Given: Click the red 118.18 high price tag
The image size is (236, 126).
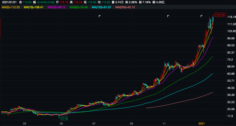Looking at the screenshot, I should click(x=219, y=15).
